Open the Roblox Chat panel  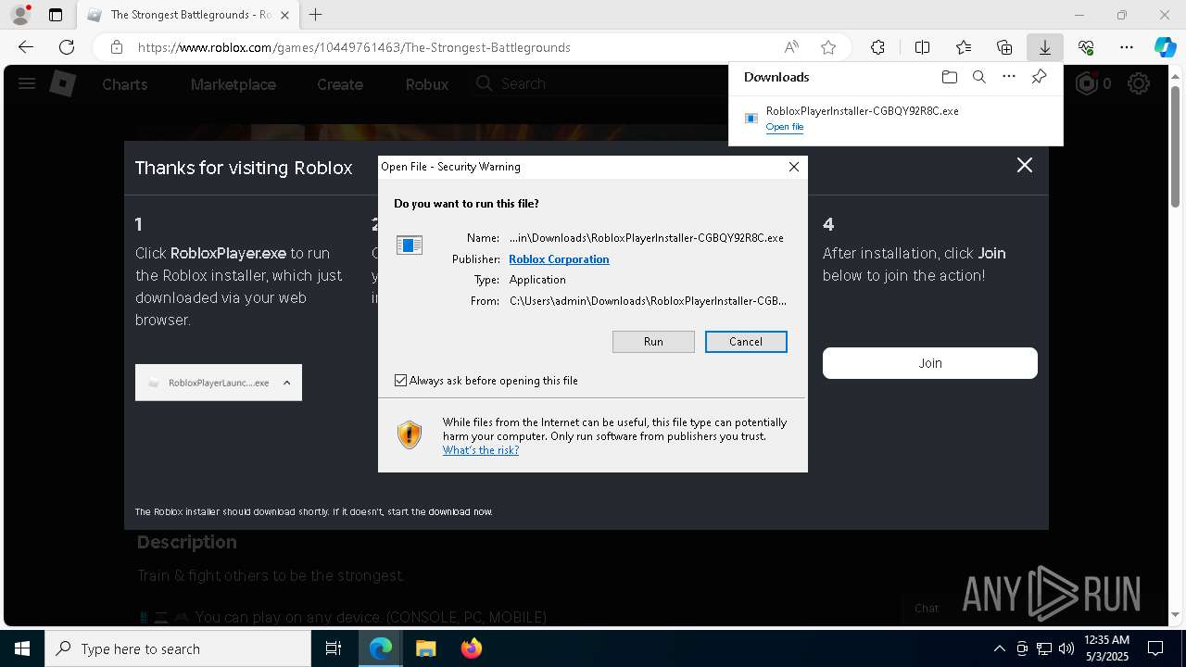pos(927,609)
